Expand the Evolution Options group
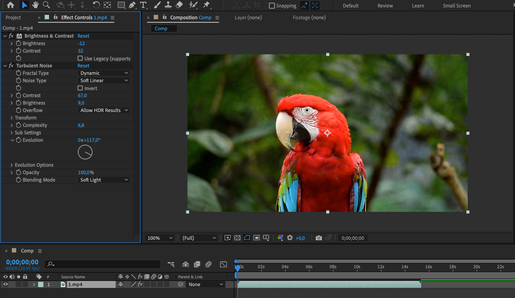 coord(12,165)
